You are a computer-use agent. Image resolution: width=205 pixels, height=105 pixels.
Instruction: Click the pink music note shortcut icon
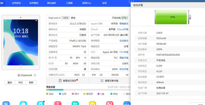point(58,103)
